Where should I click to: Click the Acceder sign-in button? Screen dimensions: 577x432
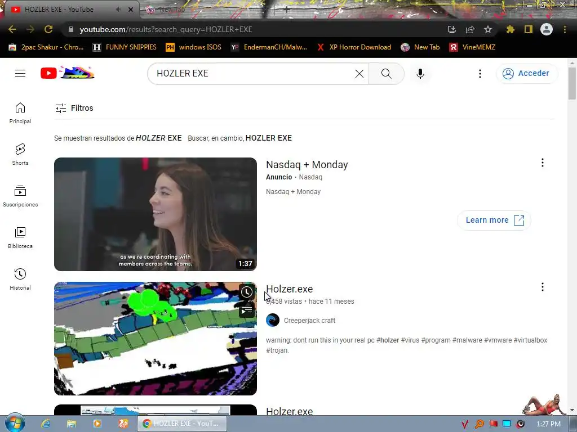pos(527,74)
